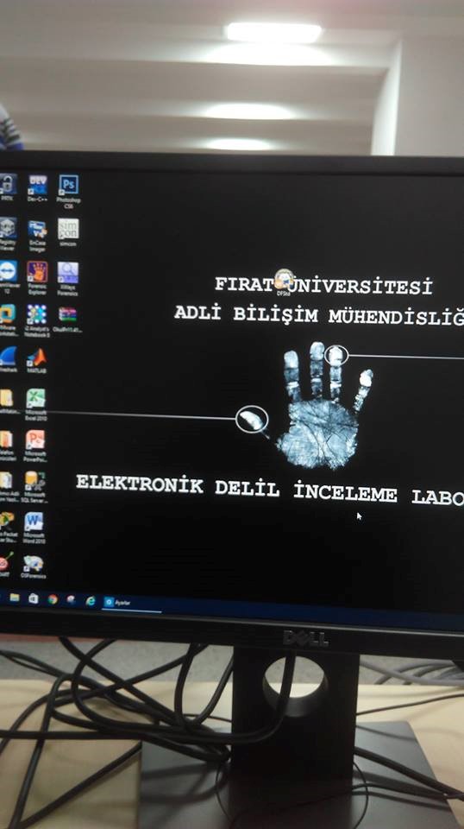Launch the Dev-C++ desktop icon

coord(37,188)
